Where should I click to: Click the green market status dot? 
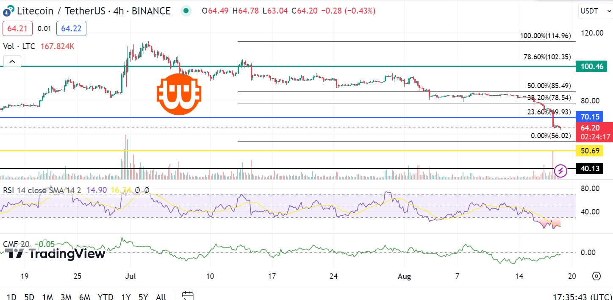point(186,11)
